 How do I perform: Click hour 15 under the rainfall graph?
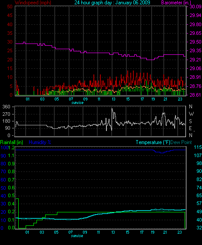click(127, 232)
